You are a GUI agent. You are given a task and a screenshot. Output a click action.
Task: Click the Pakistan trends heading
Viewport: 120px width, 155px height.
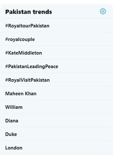coord(29,12)
